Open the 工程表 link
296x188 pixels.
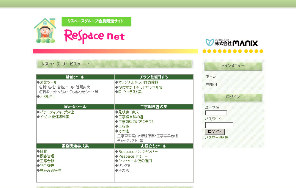click(124, 126)
